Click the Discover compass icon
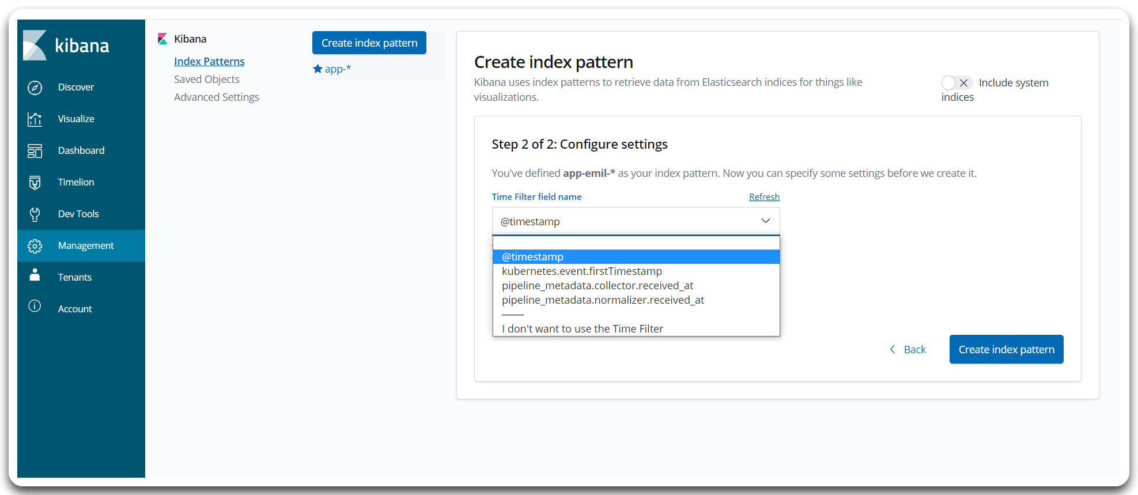The height and width of the screenshot is (495, 1138). click(35, 88)
